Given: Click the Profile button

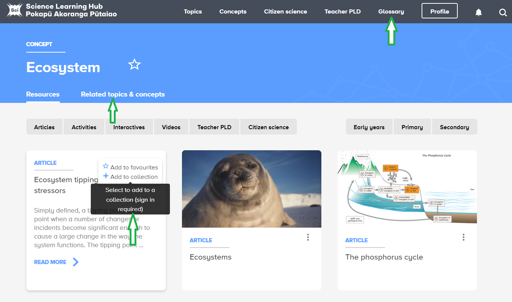Looking at the screenshot, I should 439,11.
